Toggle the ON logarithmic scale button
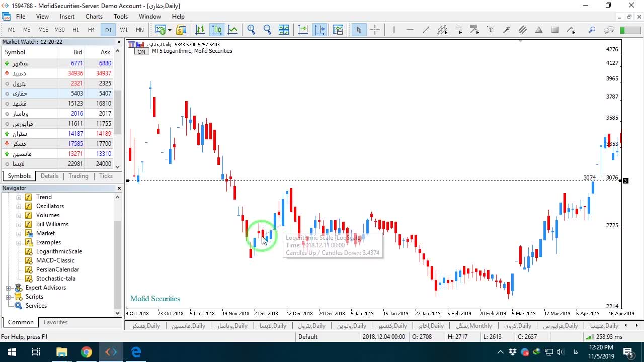 (141, 51)
